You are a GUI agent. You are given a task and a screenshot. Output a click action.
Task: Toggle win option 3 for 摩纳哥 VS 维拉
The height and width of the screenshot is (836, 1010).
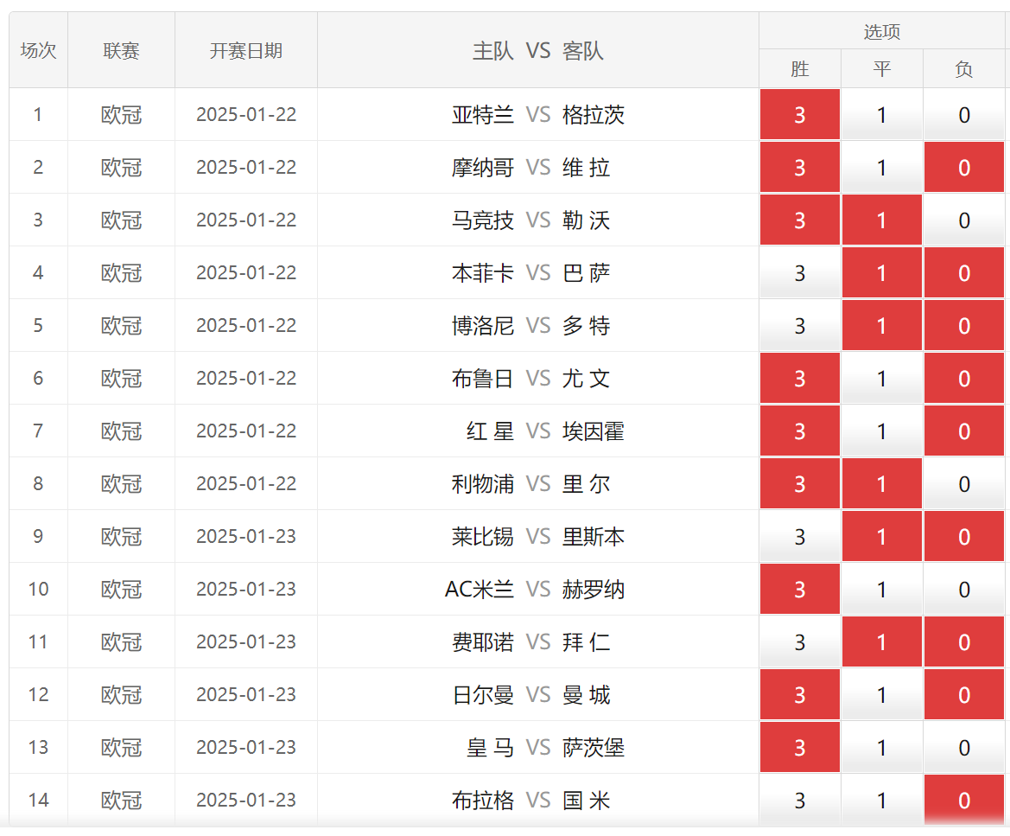[799, 168]
